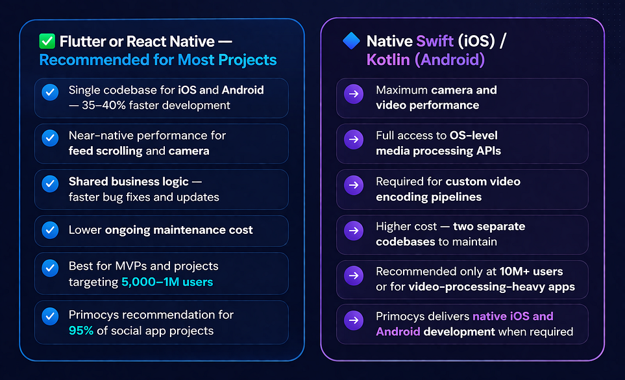This screenshot has height=380, width=625.
Task: Click 'media processing APIs' text
Action: (439, 151)
